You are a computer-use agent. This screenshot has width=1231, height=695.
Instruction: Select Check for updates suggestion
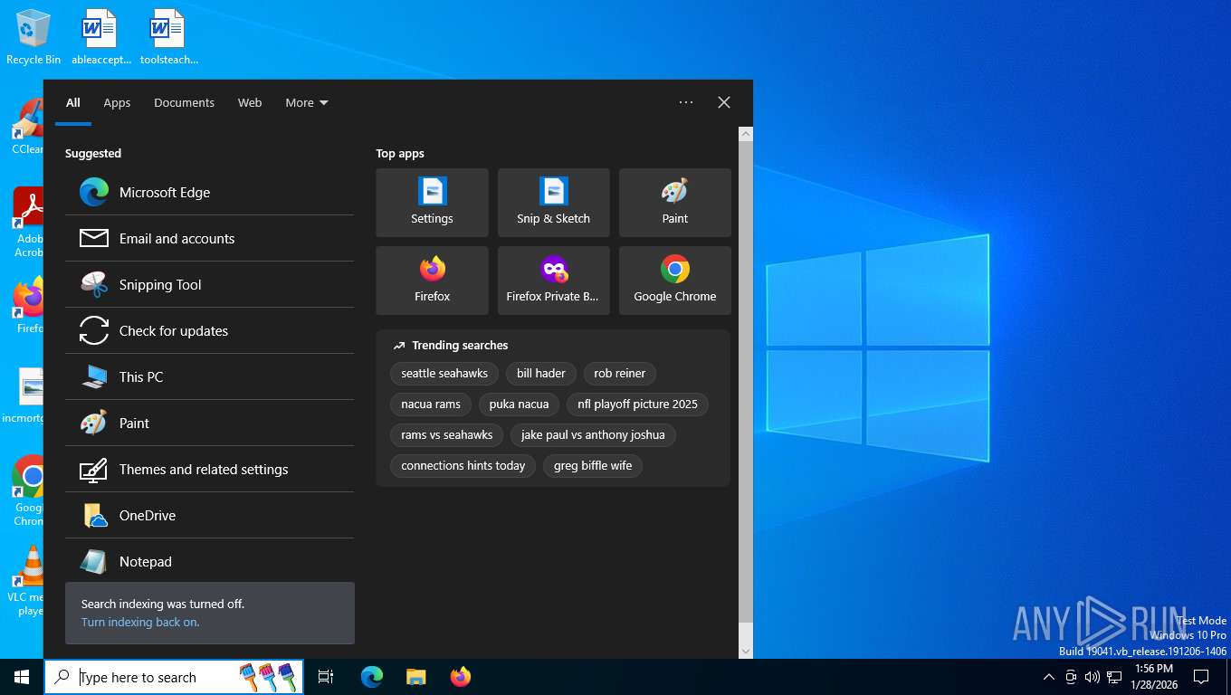[209, 330]
